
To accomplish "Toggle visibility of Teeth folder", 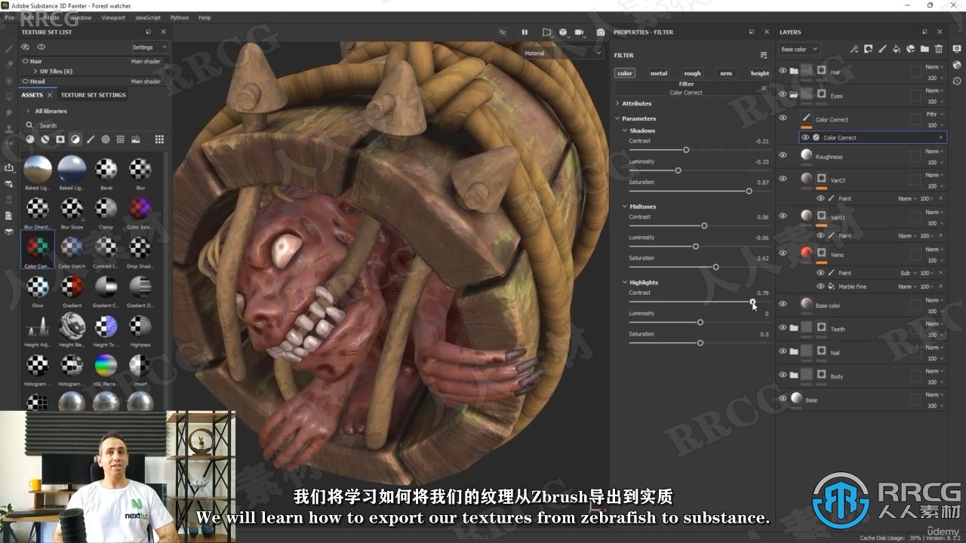I will pos(783,328).
